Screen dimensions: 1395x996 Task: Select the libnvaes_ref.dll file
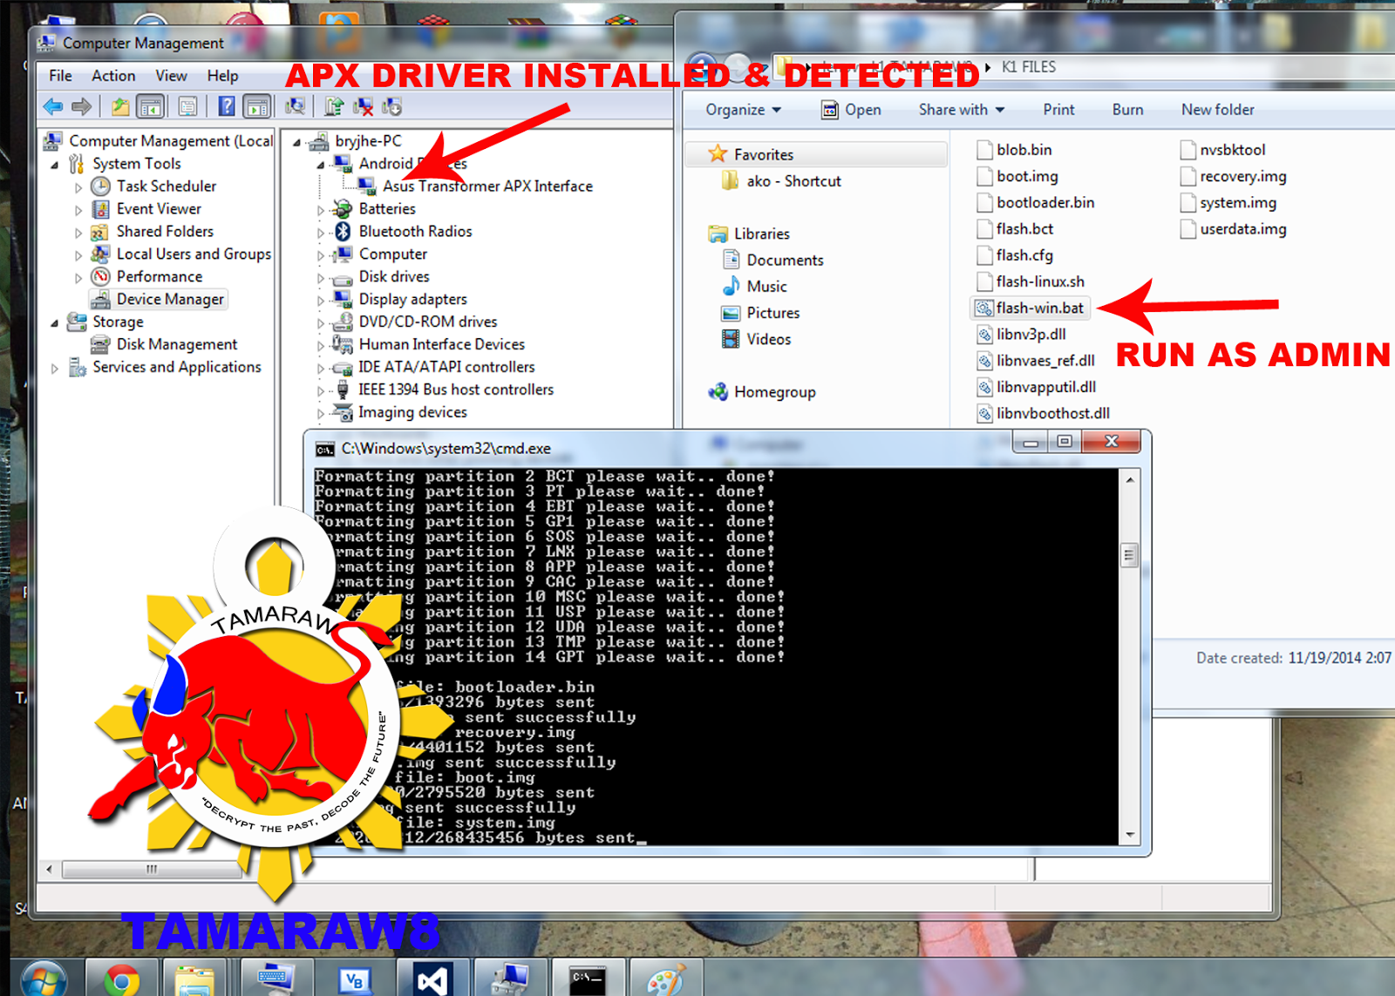coord(1036,360)
